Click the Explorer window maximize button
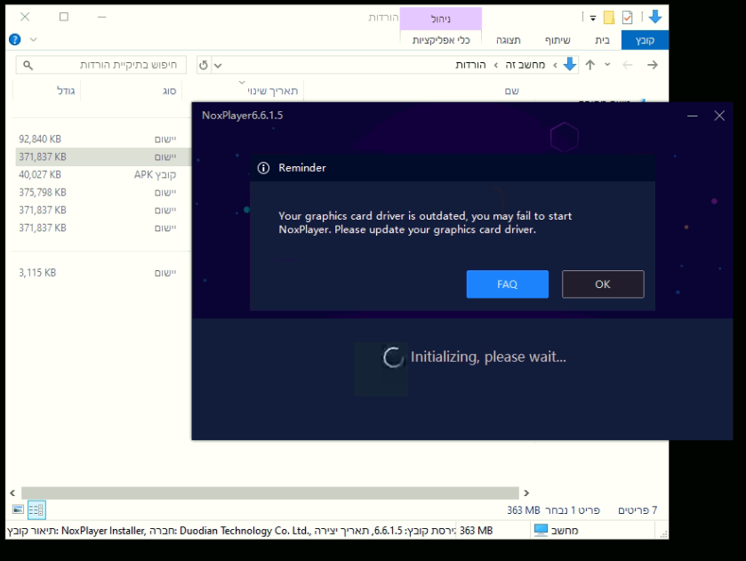Viewport: 746px width, 561px height. tap(64, 17)
